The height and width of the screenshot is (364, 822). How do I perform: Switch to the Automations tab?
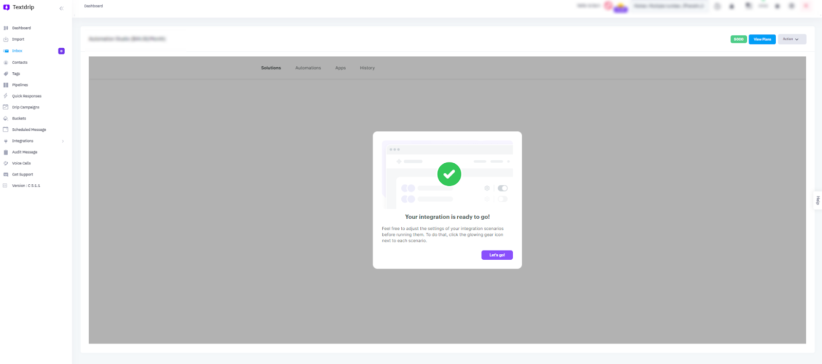click(308, 68)
